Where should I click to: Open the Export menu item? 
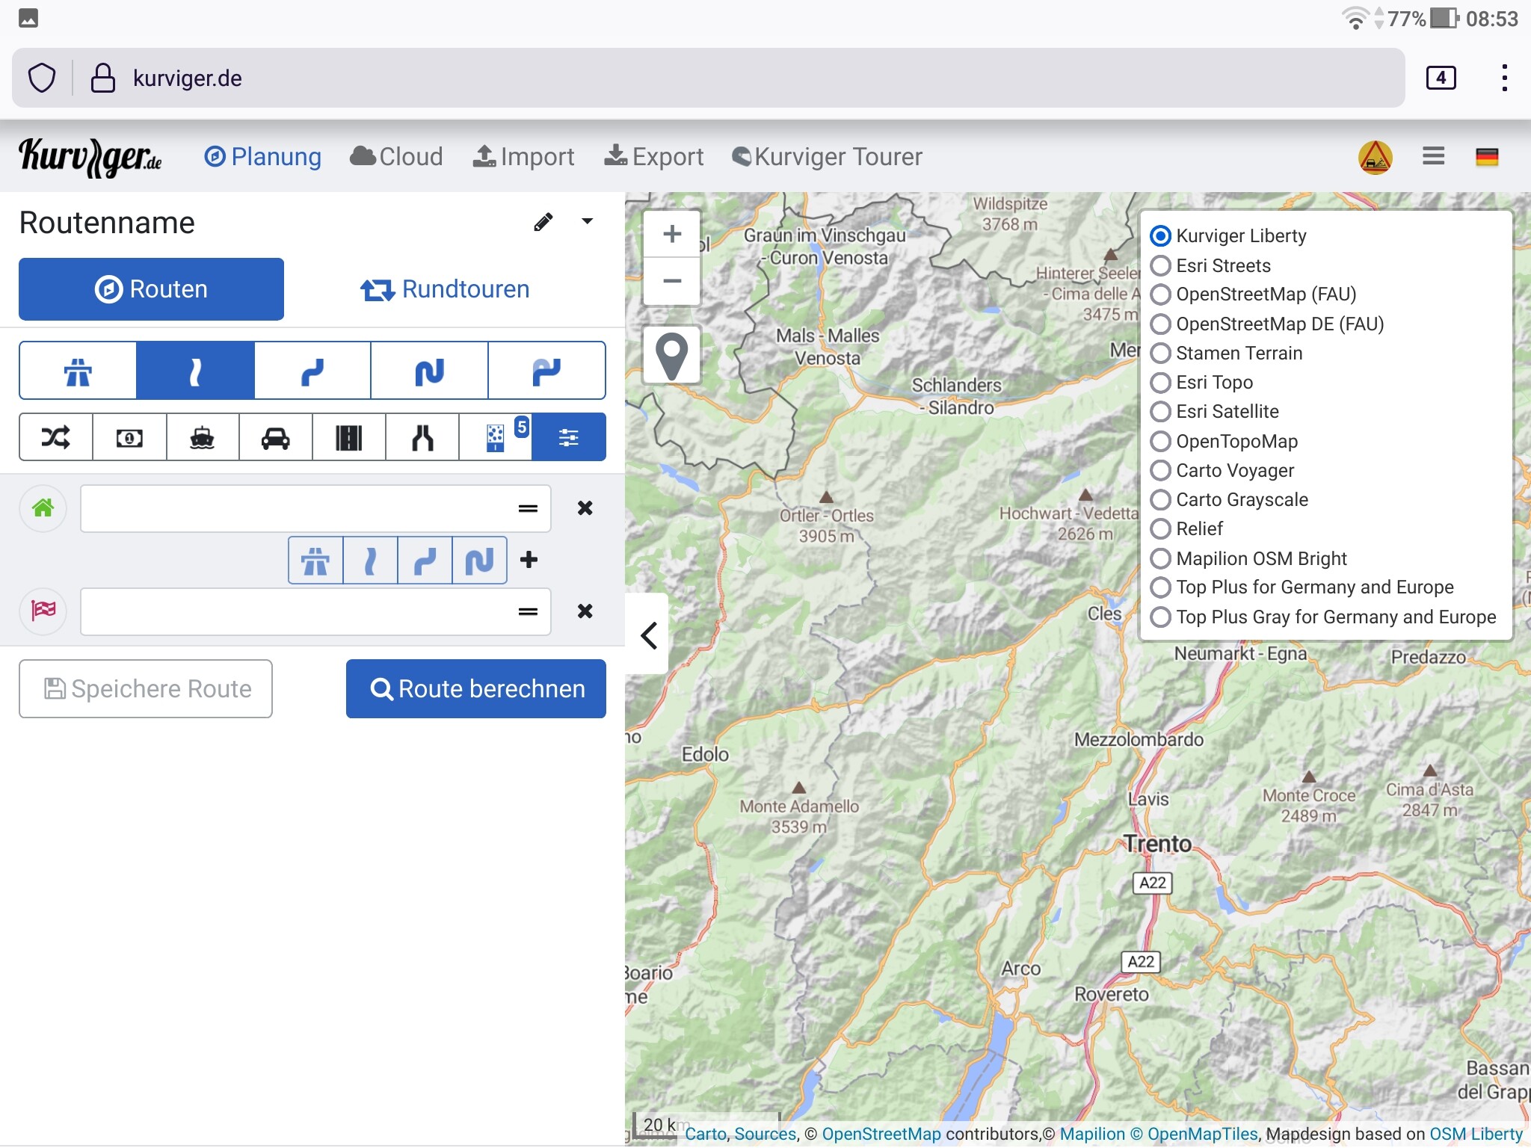point(654,157)
